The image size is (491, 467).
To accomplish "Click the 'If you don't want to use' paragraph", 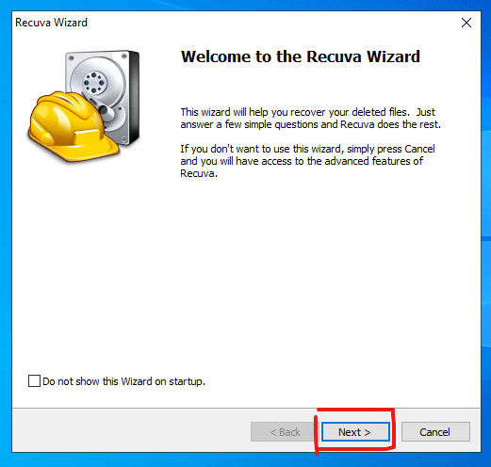I will [307, 161].
